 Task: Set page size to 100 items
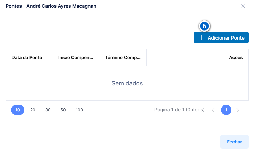tap(79, 110)
